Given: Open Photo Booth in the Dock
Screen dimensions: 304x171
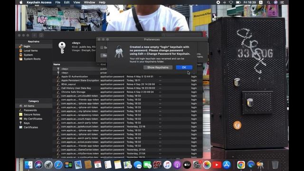Looking at the screenshot, I should pos(157,165).
